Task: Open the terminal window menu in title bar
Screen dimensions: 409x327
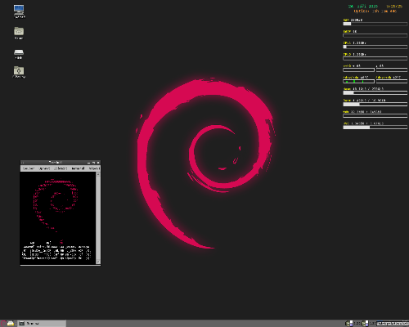Action: coord(23,163)
